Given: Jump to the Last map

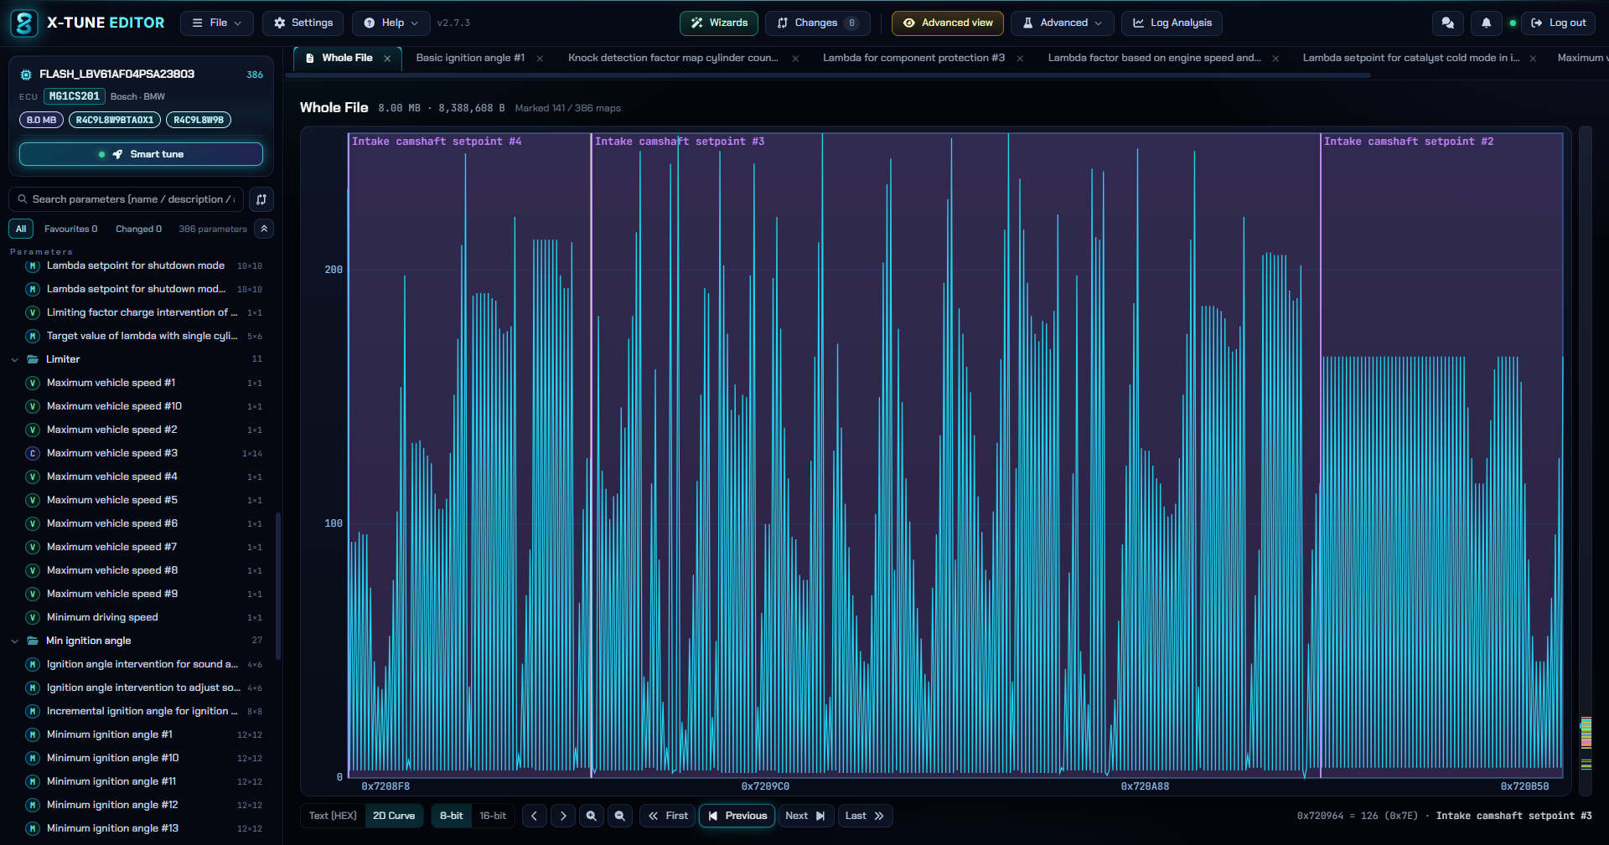Looking at the screenshot, I should pyautogui.click(x=865, y=816).
